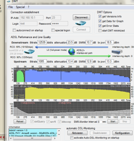Screen dimensions: 134x141
Task: Click the modem icon below Disconnect
Action: pyautogui.click(x=81, y=23)
